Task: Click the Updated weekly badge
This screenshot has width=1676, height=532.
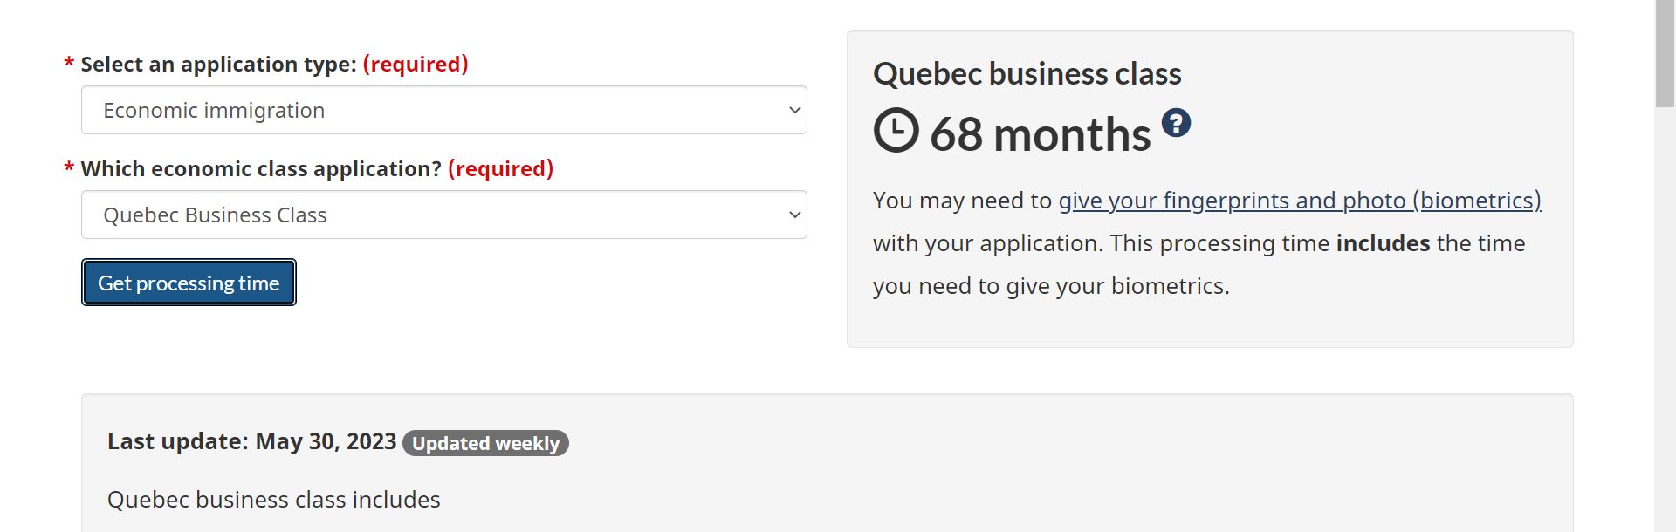Action: 485,443
